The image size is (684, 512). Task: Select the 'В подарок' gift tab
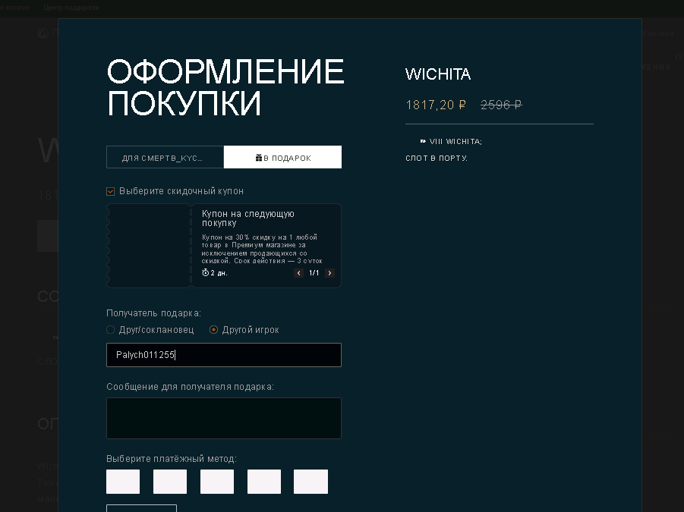(x=282, y=157)
